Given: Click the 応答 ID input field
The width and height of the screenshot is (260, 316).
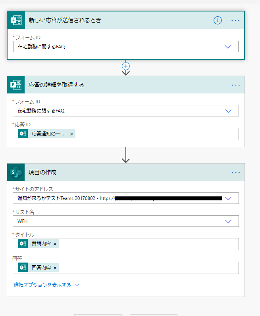Looking at the screenshot, I should click(x=126, y=134).
